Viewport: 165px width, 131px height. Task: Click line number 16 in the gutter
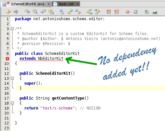point(7,93)
